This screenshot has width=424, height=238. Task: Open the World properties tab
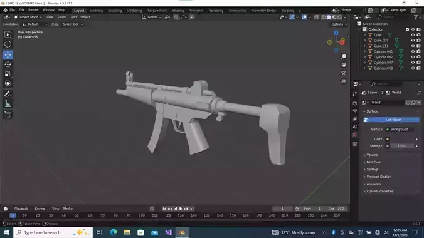click(x=355, y=135)
